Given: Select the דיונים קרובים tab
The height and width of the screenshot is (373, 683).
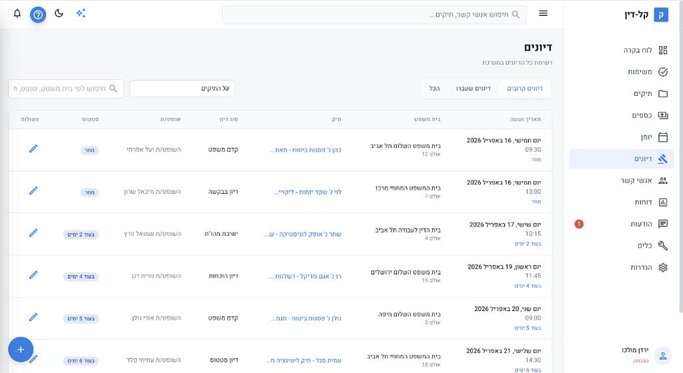Looking at the screenshot, I should pos(524,89).
